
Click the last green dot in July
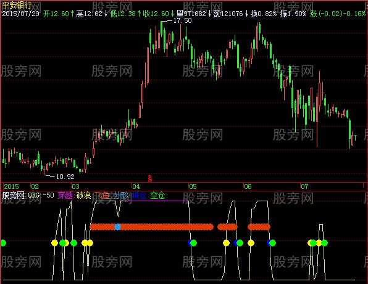coord(324,243)
